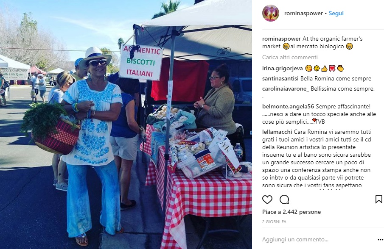The image size is (384, 249).
Task: Open the rominaspower username in the header
Action: tap(303, 14)
